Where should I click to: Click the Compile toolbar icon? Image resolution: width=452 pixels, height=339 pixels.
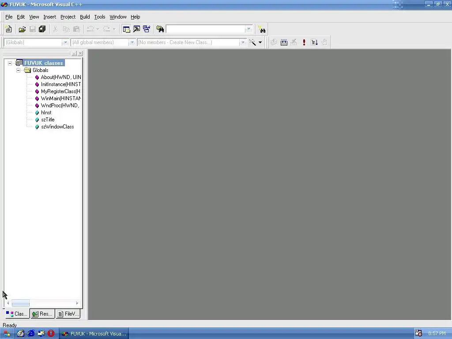[x=274, y=42]
